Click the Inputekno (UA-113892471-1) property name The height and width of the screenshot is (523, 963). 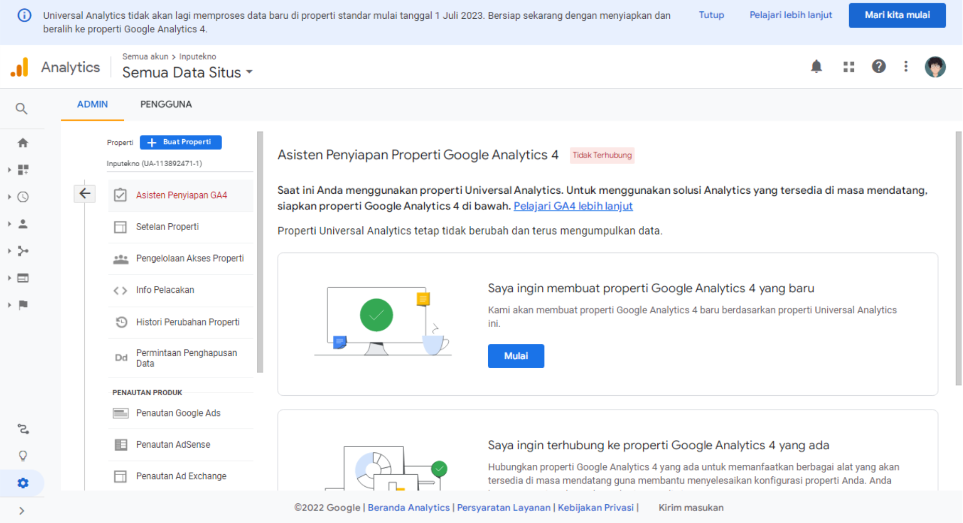point(154,164)
